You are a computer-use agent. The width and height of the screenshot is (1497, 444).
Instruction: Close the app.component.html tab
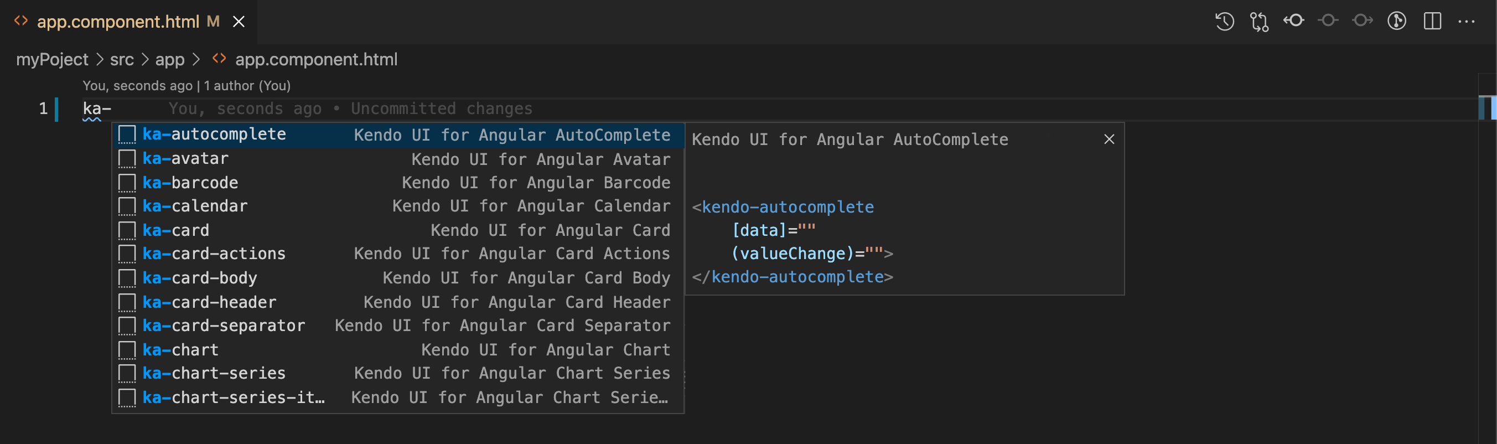coord(239,22)
